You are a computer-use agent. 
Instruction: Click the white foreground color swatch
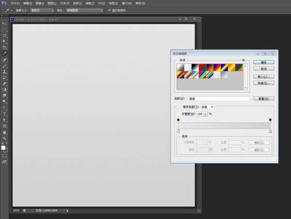(4, 147)
